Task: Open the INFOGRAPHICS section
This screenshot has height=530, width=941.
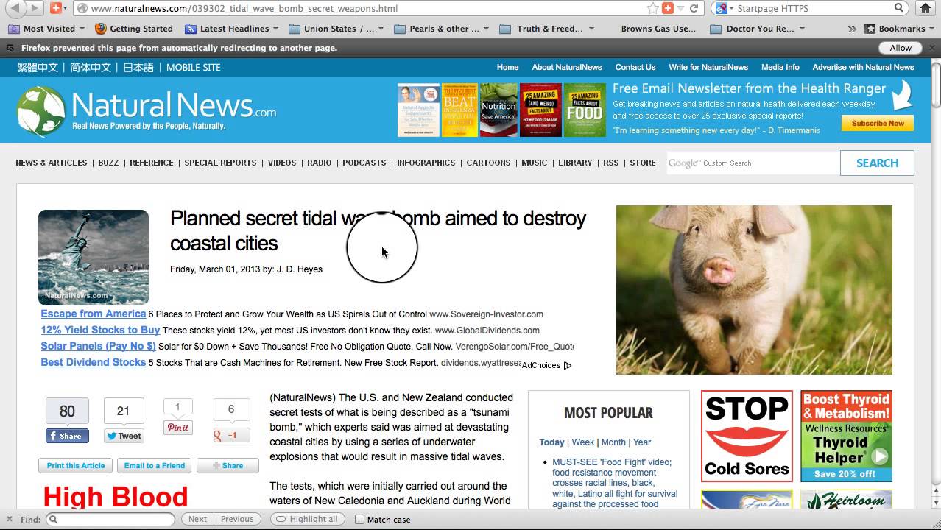Action: (x=426, y=163)
